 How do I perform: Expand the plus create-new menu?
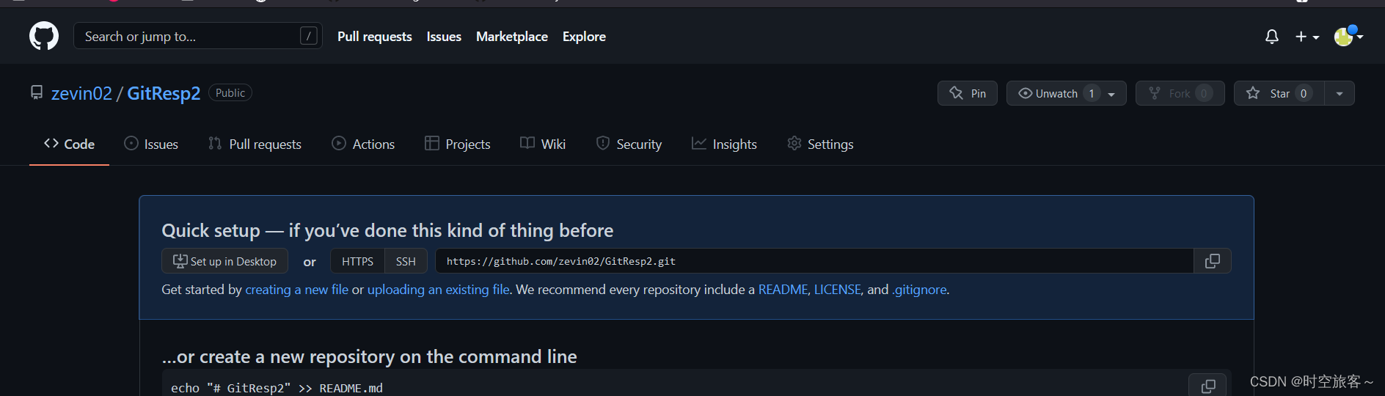click(1307, 37)
